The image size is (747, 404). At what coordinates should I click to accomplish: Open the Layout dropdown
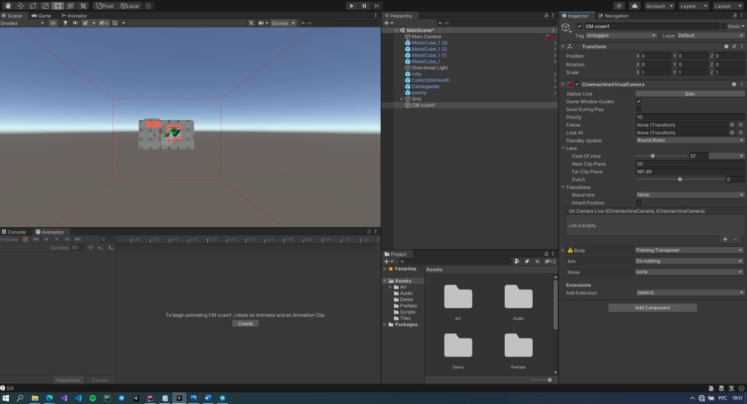[x=727, y=6]
